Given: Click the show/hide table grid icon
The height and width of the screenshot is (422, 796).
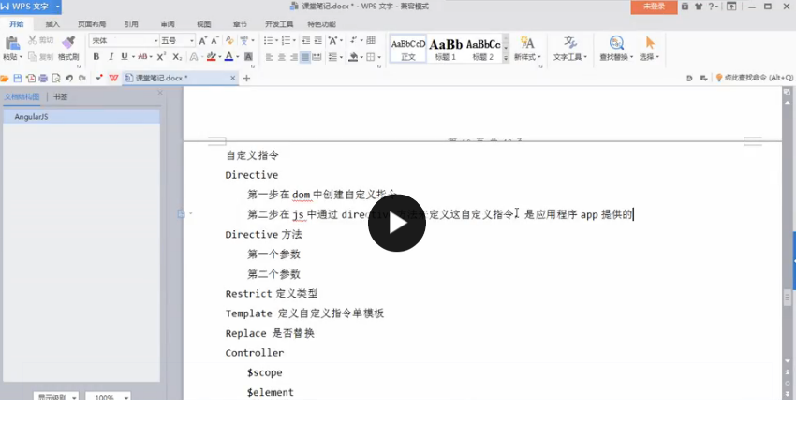Looking at the screenshot, I should 371,40.
